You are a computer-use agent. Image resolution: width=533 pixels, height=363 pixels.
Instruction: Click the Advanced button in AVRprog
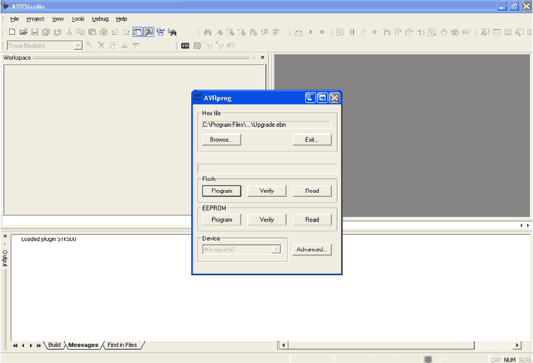pyautogui.click(x=312, y=249)
